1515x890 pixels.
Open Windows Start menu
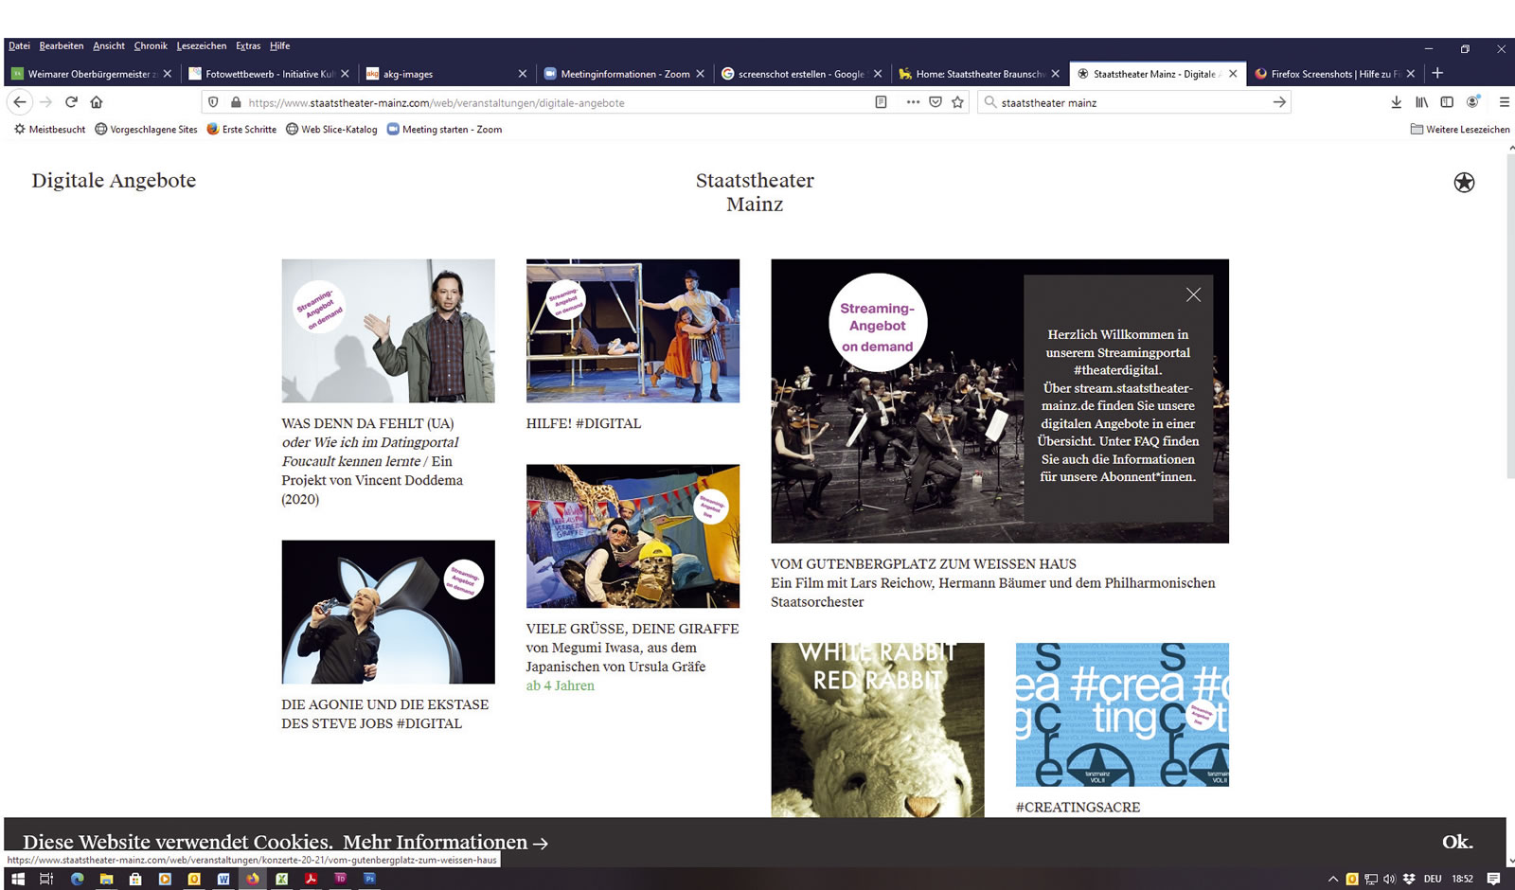18,879
